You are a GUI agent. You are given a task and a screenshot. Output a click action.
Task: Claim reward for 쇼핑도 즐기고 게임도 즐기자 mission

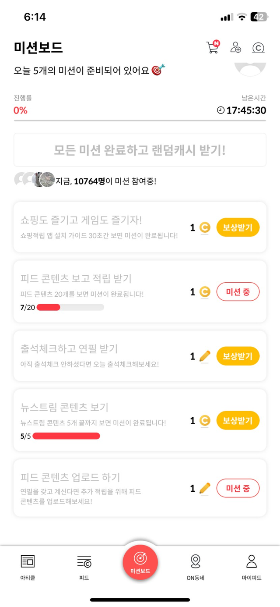pyautogui.click(x=238, y=227)
